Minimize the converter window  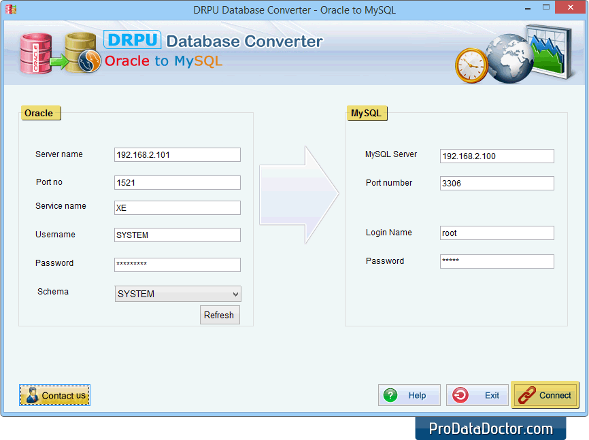(528, 7)
